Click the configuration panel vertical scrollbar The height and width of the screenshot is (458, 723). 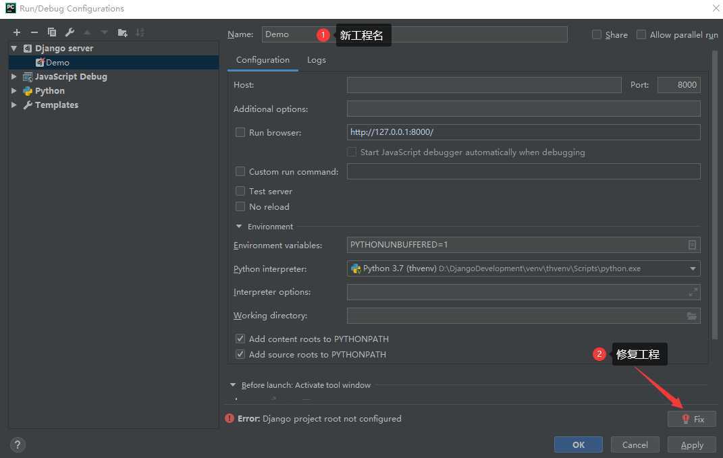point(715,195)
